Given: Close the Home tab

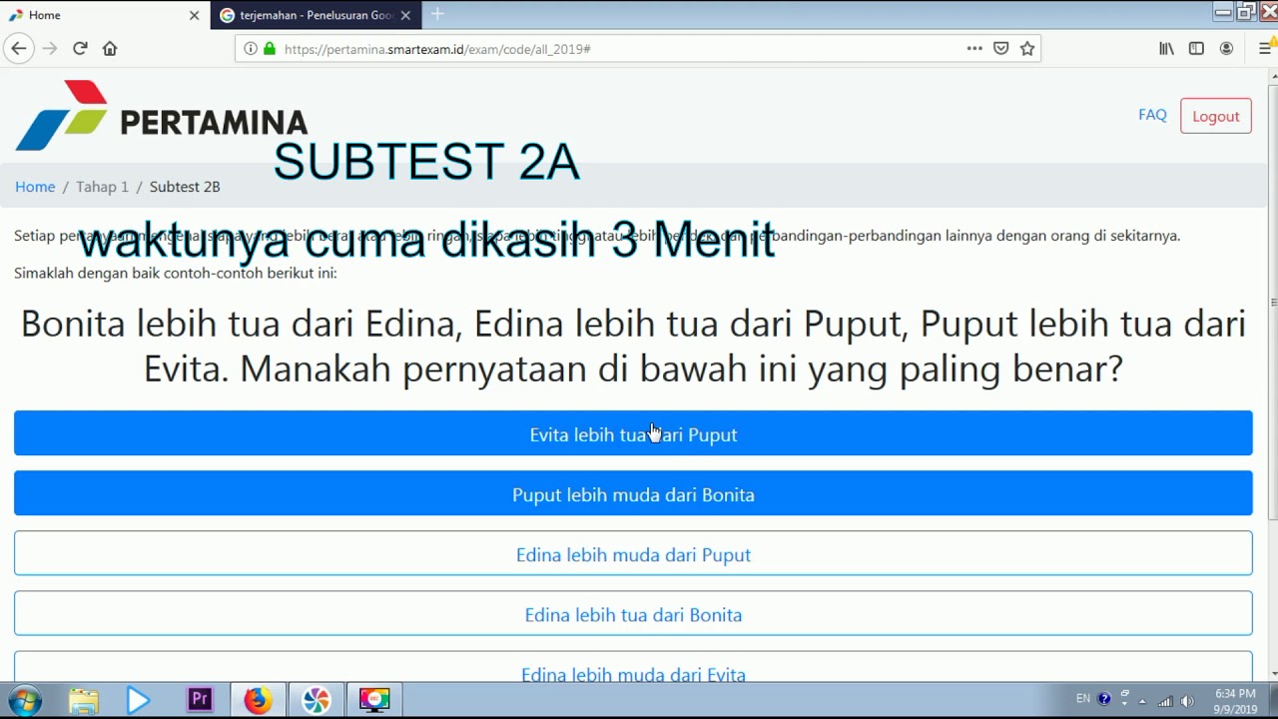Looking at the screenshot, I should point(194,15).
